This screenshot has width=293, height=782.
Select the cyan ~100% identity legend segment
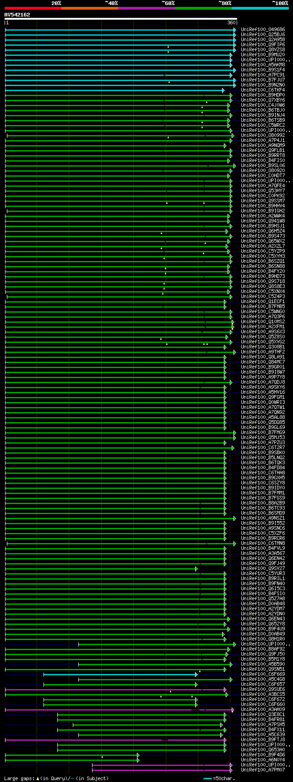tap(260, 8)
